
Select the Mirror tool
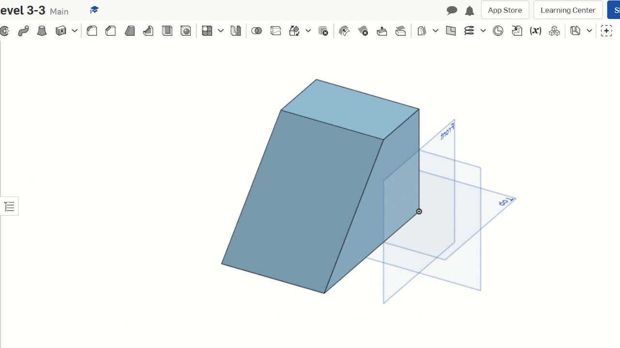(236, 31)
